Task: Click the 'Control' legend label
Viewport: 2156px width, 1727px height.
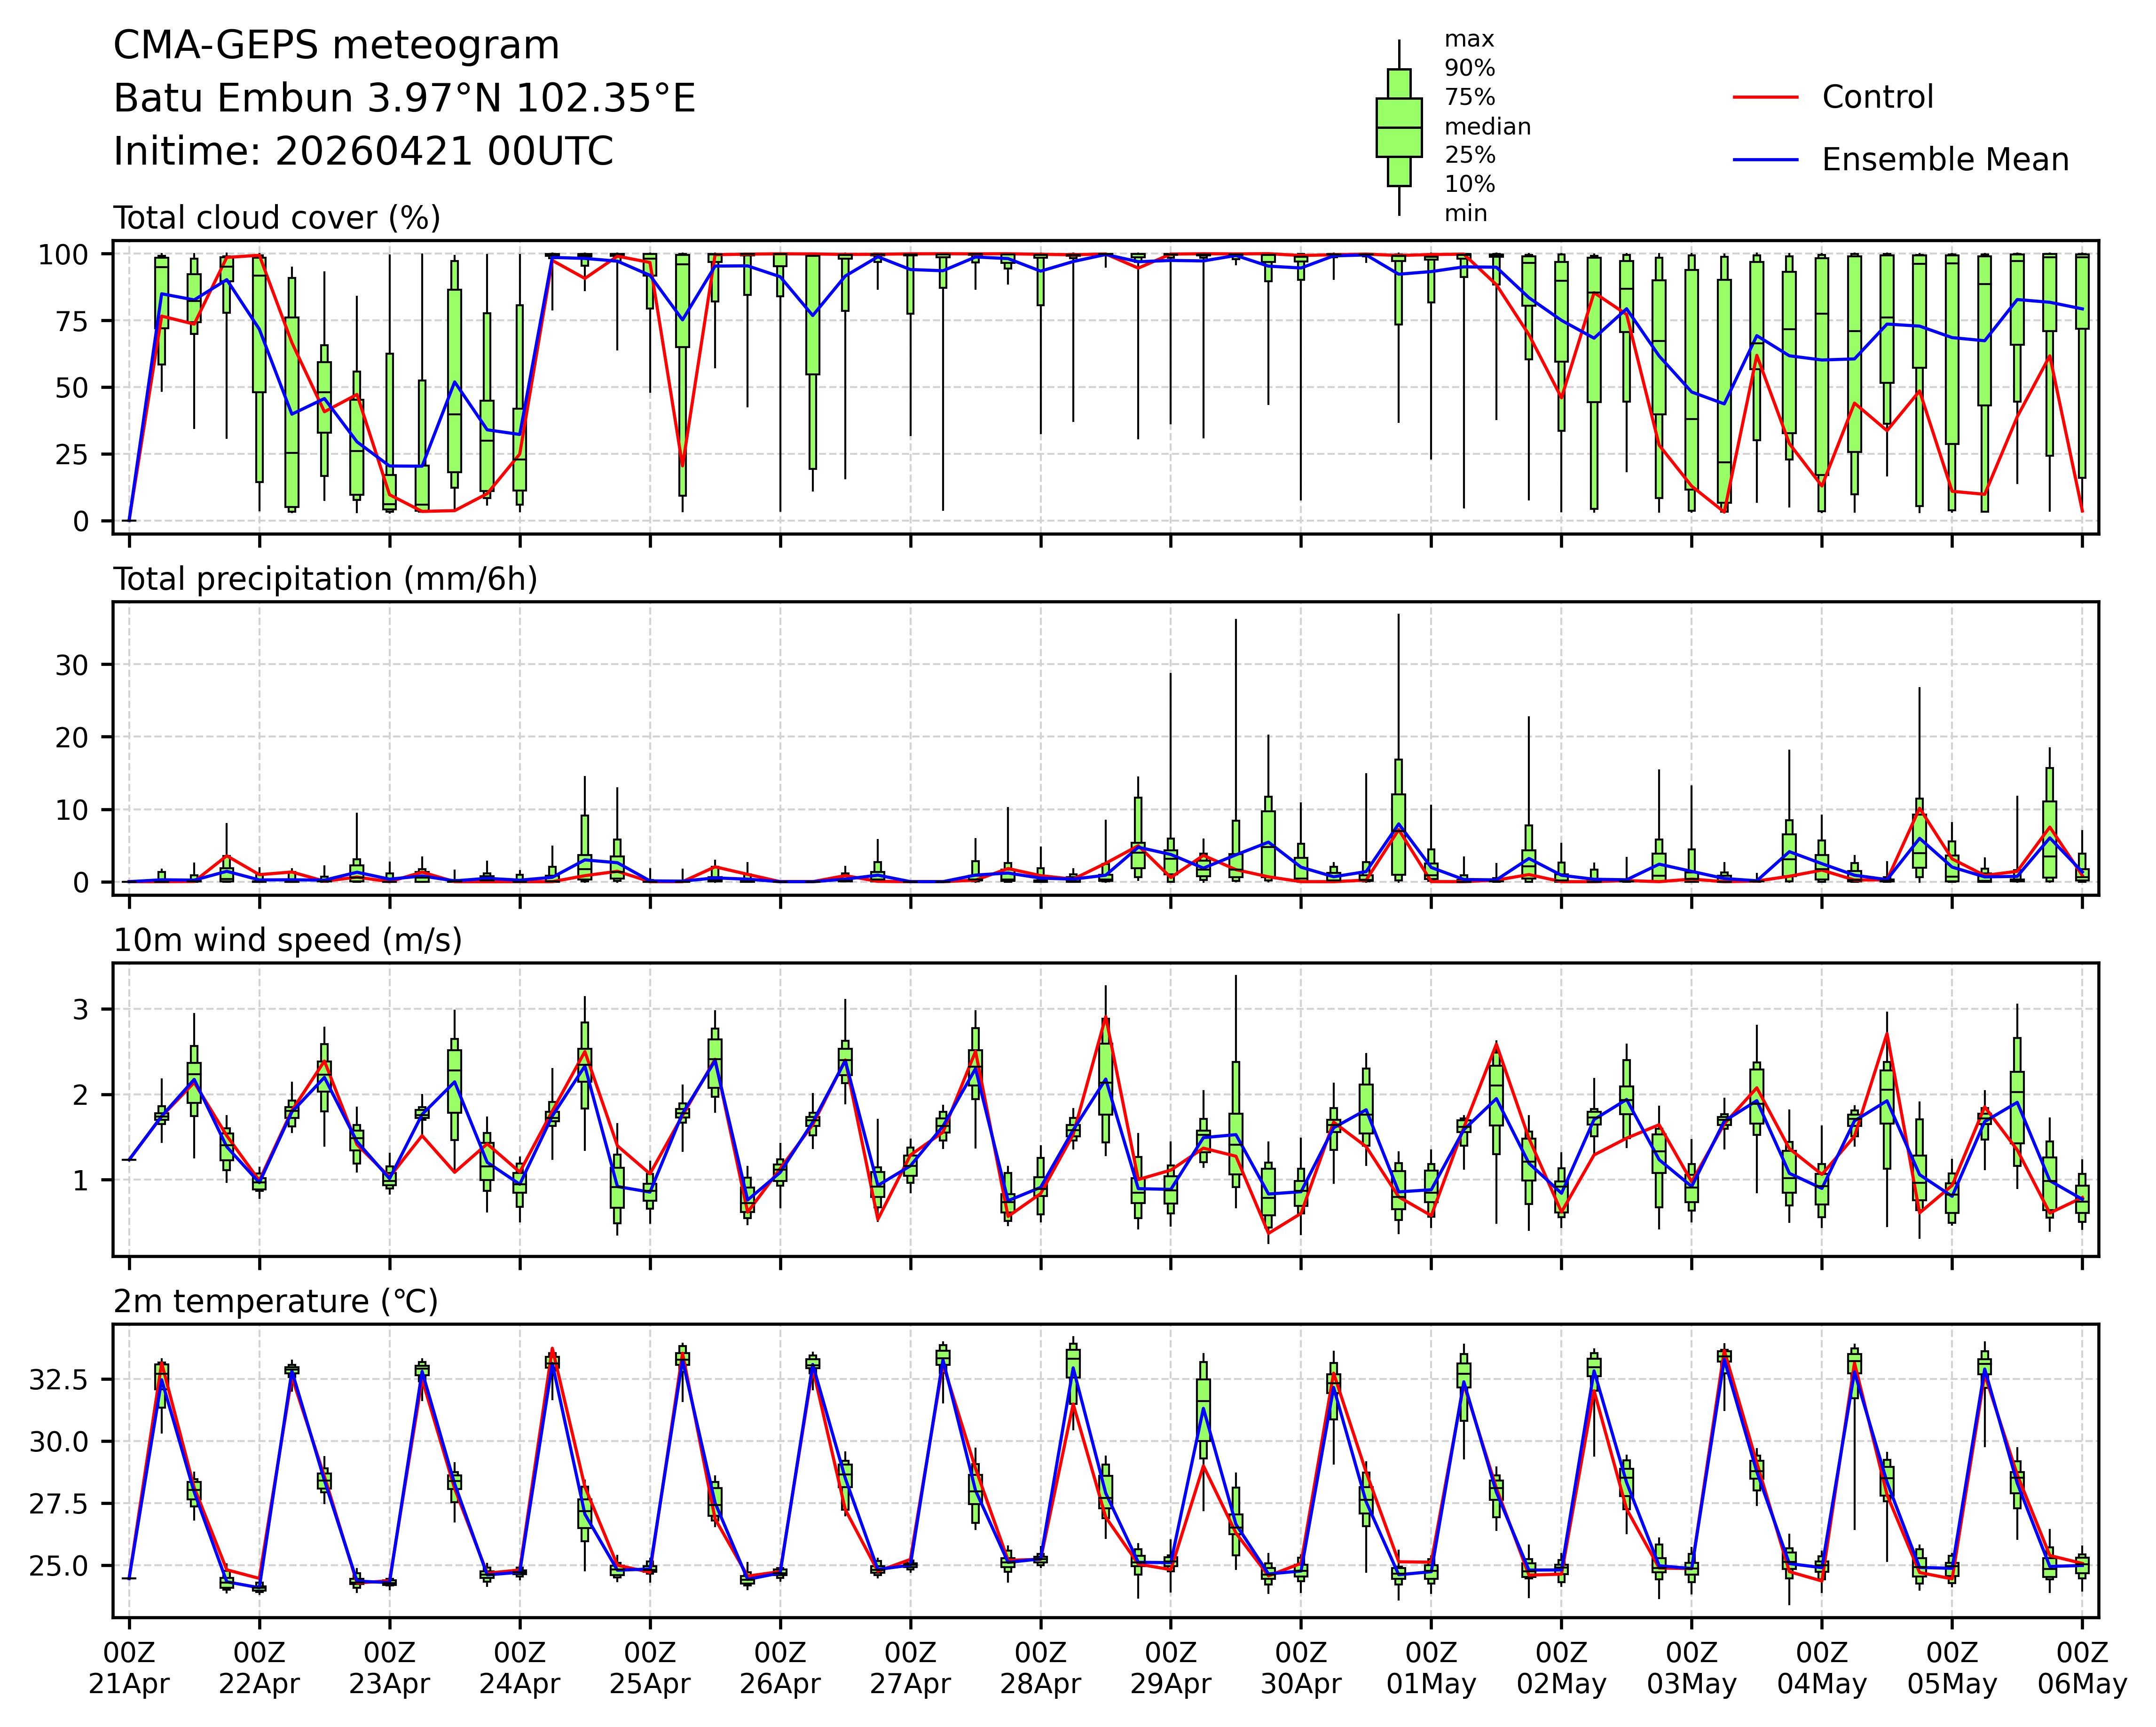Action: point(1877,97)
